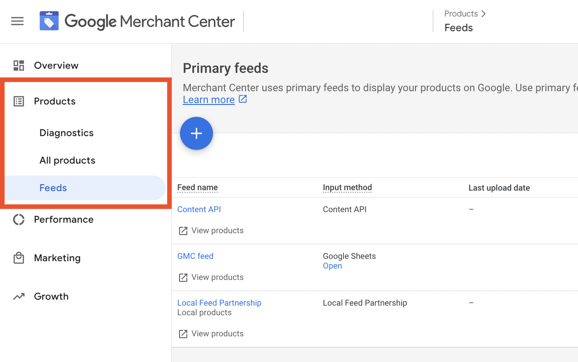Image resolution: width=578 pixels, height=362 pixels.
Task: Select Diagnostics in the sidebar
Action: [66, 133]
